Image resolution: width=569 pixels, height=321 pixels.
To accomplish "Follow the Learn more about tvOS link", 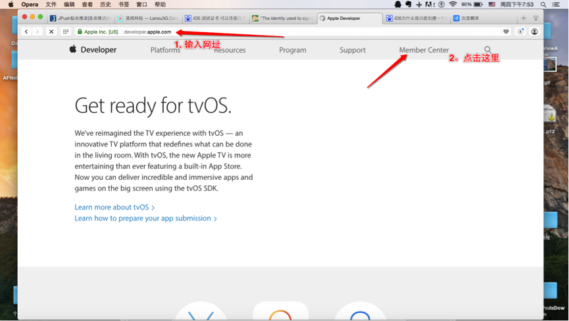I will [114, 207].
